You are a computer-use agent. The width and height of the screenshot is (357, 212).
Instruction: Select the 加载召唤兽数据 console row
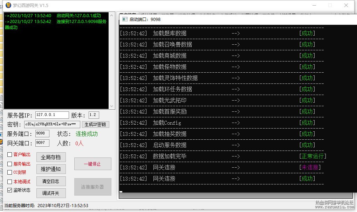click(218, 44)
